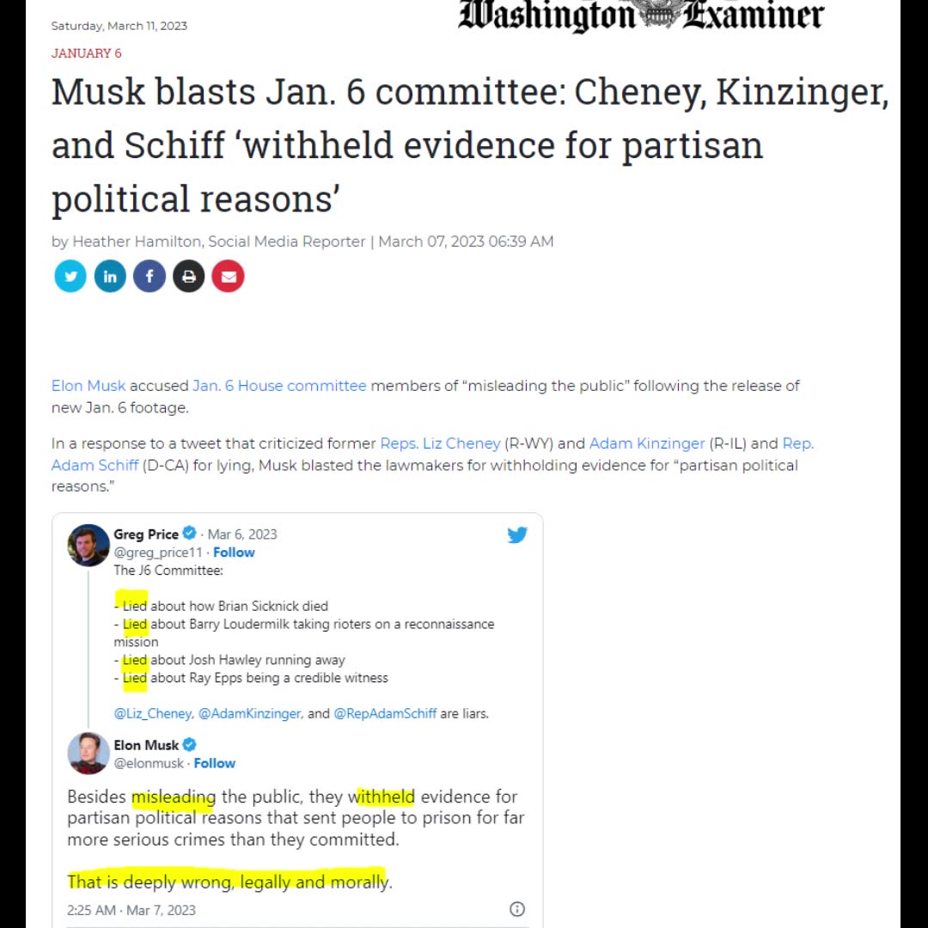Open Greg Price's profile picture
Screen dimensions: 928x928
[89, 545]
